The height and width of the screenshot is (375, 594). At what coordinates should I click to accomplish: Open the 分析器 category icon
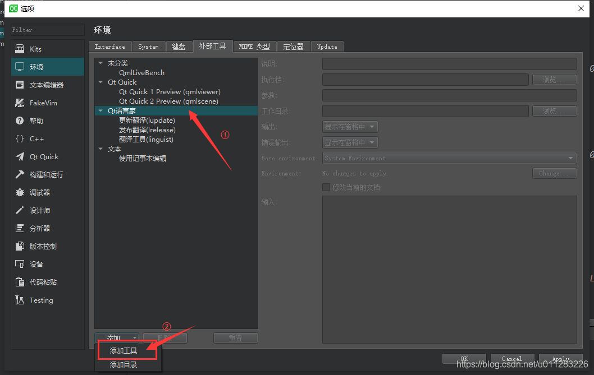tap(20, 228)
